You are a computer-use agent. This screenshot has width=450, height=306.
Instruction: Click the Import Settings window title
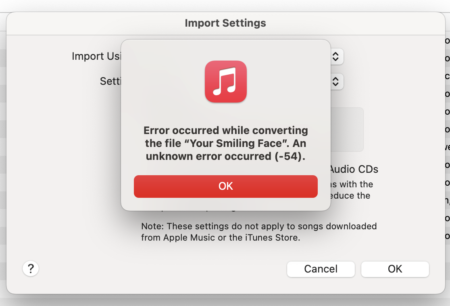click(x=225, y=23)
